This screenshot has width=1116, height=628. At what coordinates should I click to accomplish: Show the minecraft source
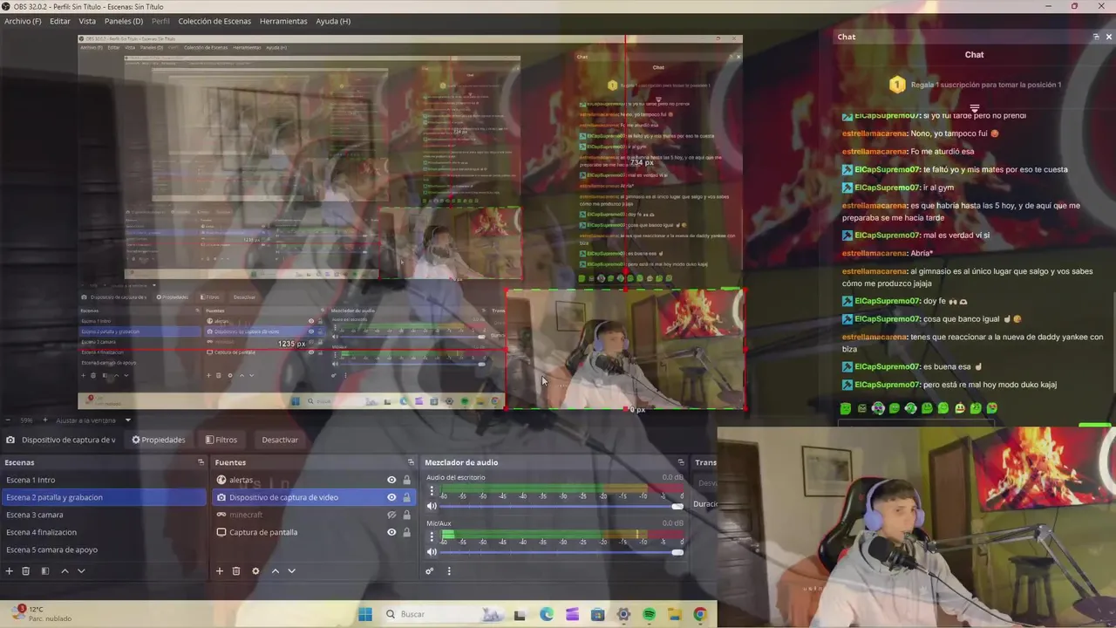[391, 515]
